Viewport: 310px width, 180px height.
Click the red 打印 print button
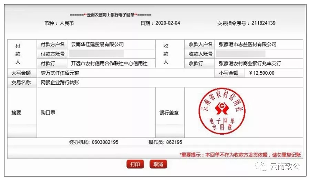[x=135, y=164]
